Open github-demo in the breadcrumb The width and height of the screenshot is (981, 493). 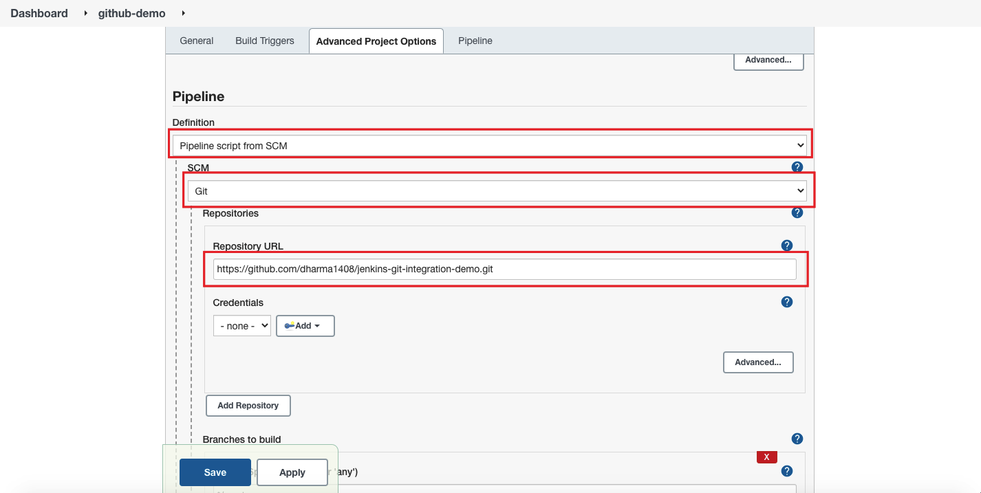click(132, 13)
